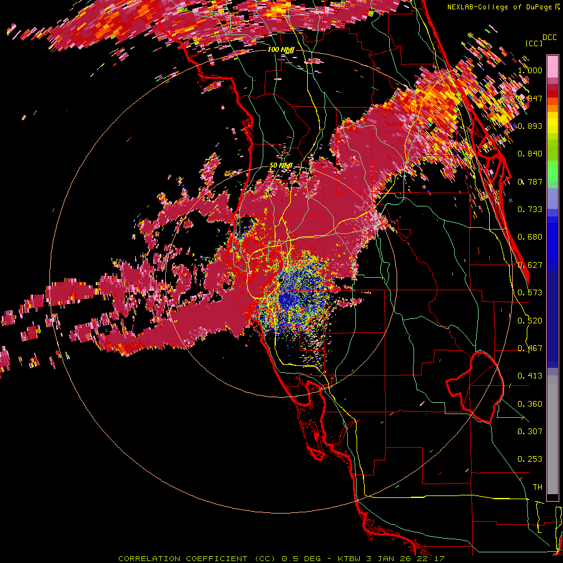563x563 pixels.
Task: Click the 0.413 legend value
Action: point(530,376)
